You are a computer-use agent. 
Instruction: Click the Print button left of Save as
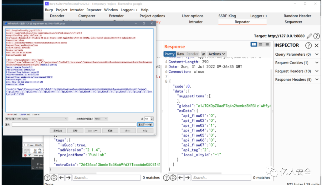click(75, 131)
